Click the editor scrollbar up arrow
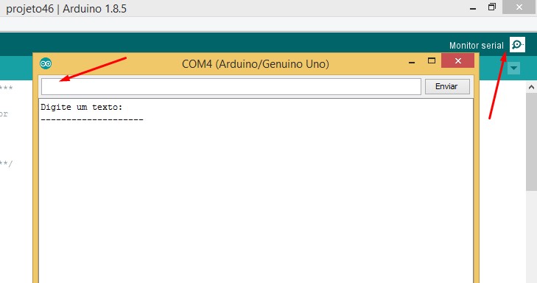 click(x=531, y=88)
